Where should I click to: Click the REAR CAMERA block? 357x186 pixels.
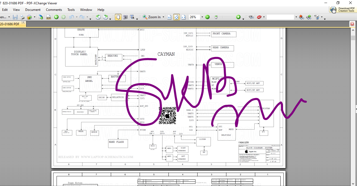[x=223, y=48]
